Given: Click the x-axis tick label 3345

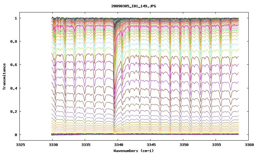Looking at the screenshot, I should 151,145.
